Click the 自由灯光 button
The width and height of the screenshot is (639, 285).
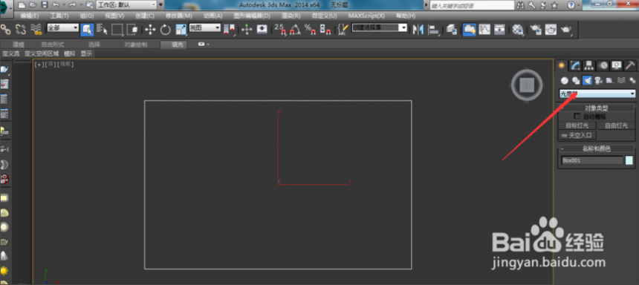click(616, 125)
